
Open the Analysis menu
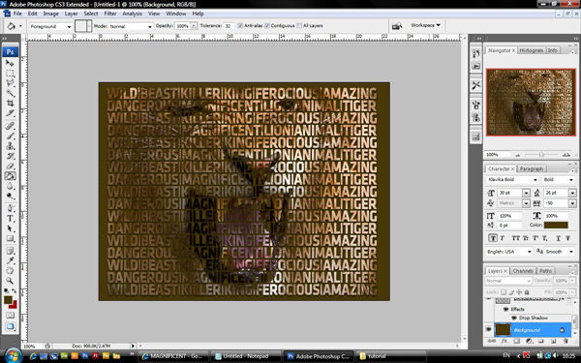(x=132, y=14)
